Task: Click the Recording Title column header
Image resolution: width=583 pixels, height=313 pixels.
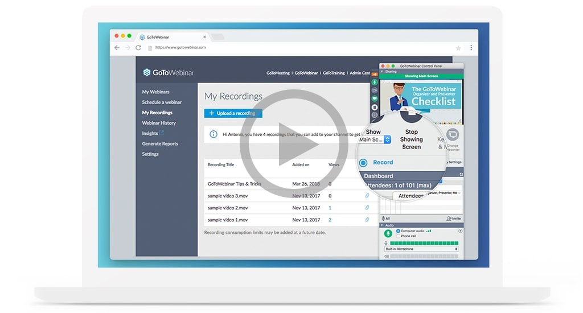Action: coord(221,164)
